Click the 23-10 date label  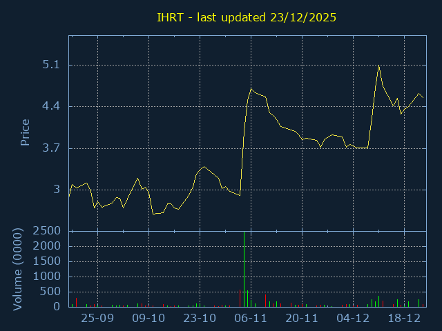click(x=200, y=319)
